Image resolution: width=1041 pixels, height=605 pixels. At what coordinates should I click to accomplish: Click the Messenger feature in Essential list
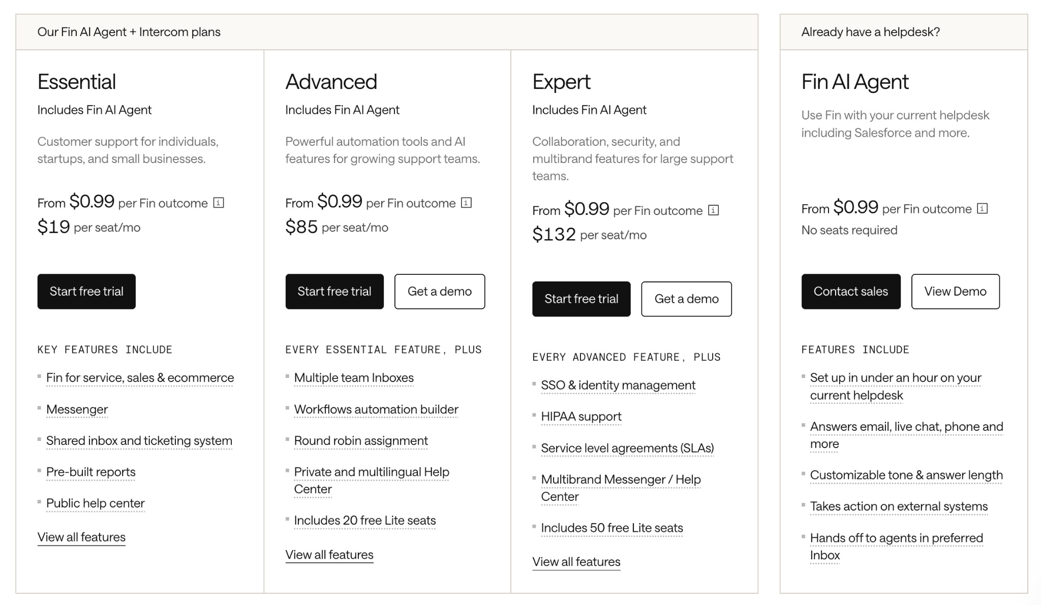click(x=77, y=409)
